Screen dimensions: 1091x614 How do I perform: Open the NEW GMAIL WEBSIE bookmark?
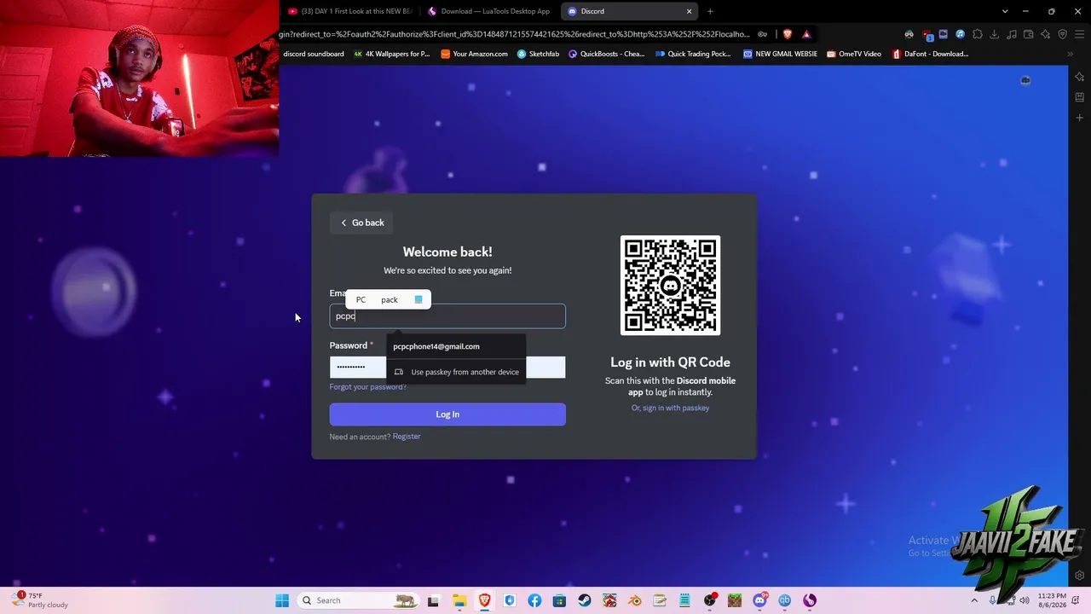(780, 54)
